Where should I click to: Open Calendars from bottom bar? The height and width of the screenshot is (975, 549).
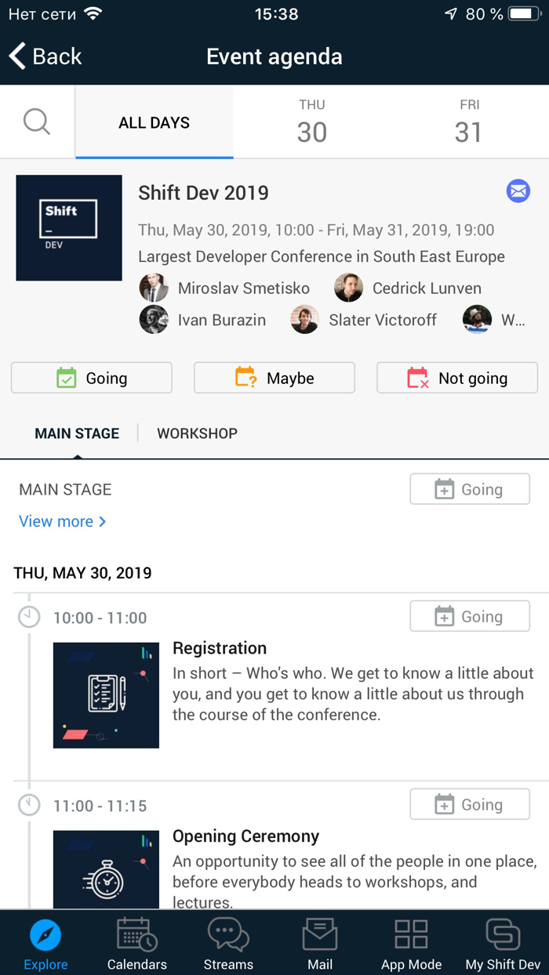137,944
